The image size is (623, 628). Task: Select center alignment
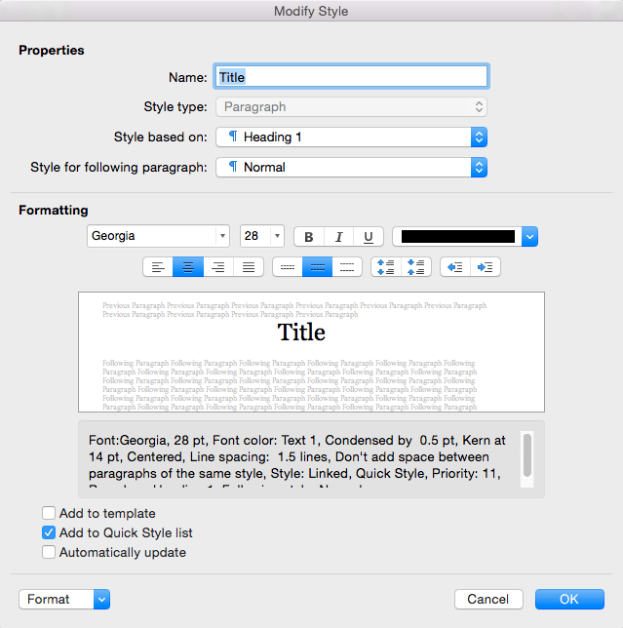tap(188, 267)
